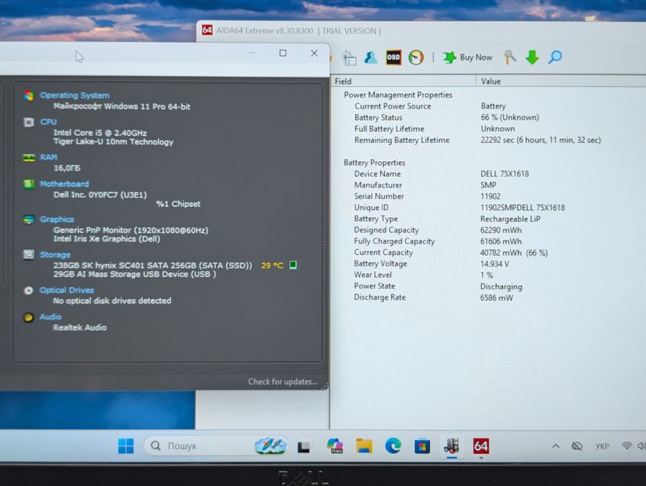Image resolution: width=646 pixels, height=486 pixels.
Task: Show hidden icons using the tray chevron
Action: [556, 446]
